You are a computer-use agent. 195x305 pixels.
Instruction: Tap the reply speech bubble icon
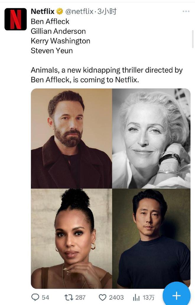pyautogui.click(x=35, y=297)
